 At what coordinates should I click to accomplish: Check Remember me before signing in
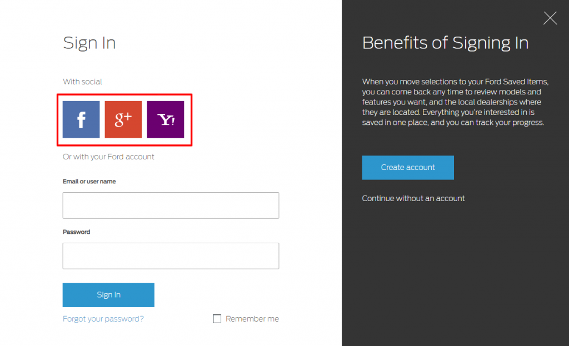[217, 318]
